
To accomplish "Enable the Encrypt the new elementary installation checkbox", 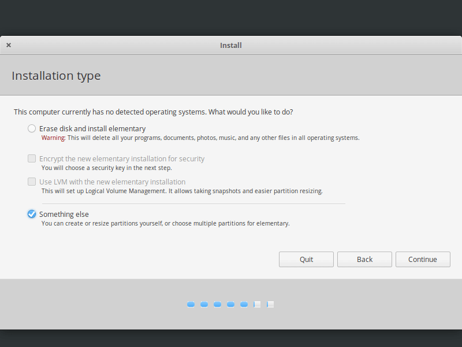I will click(32, 158).
